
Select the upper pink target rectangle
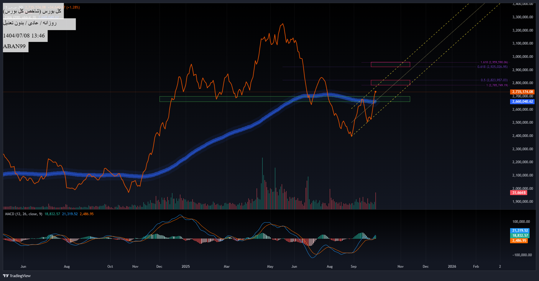click(390, 64)
